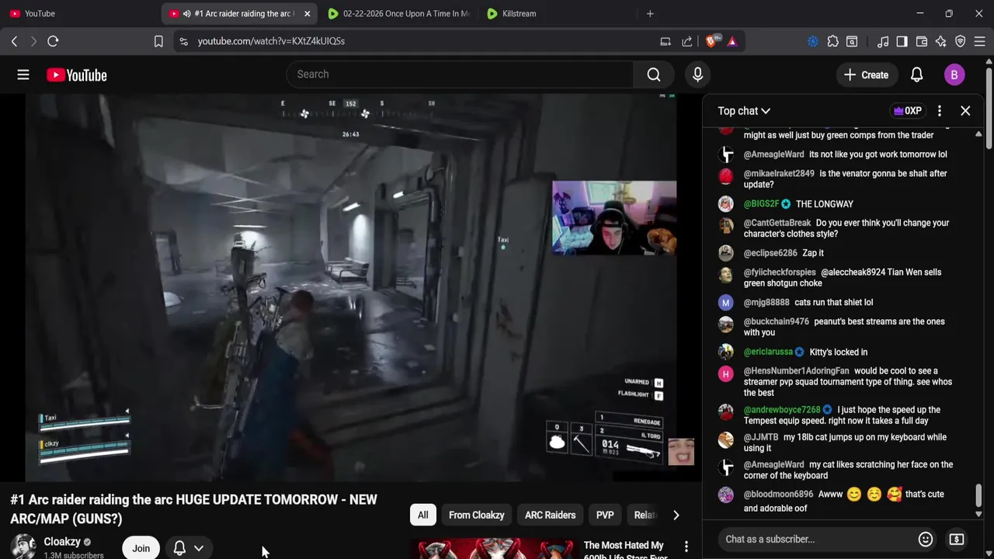This screenshot has height=559, width=994.
Task: Open the browser main menu
Action: [x=980, y=41]
